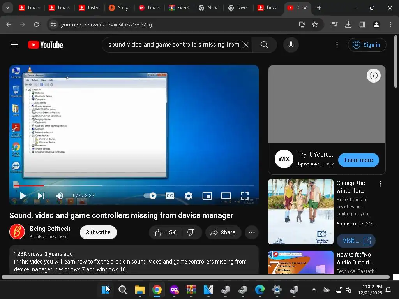
Task: Install app icon in address bar
Action: (x=302, y=25)
